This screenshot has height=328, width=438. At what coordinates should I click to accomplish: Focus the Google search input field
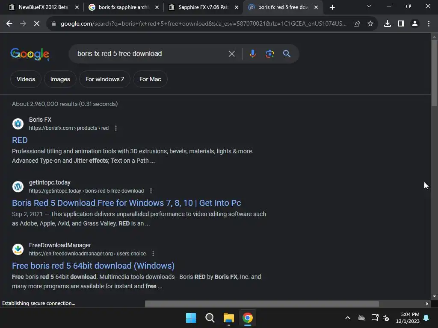point(151,53)
